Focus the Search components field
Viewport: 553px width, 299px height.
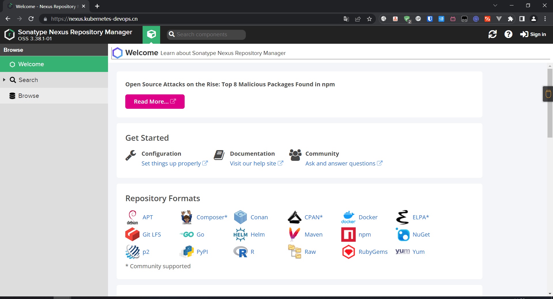coord(206,35)
